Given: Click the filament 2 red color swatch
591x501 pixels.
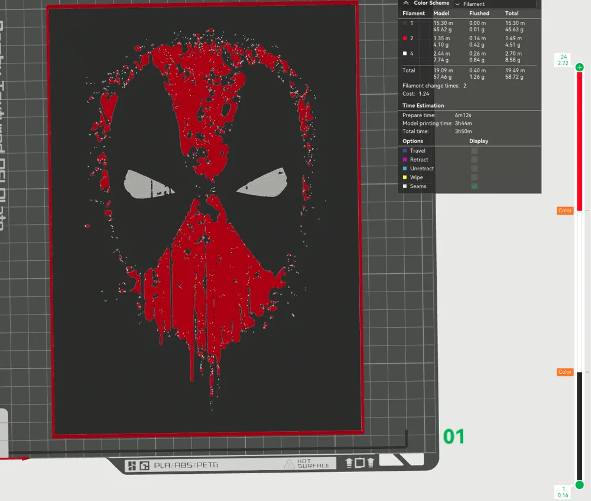Looking at the screenshot, I should pos(405,38).
